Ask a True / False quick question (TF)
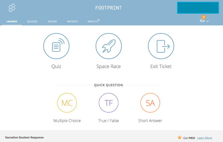 coord(108,103)
